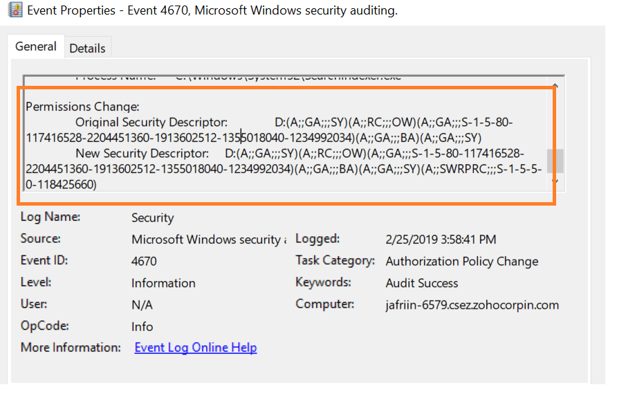The width and height of the screenshot is (617, 396).
Task: Click the OpCode value Info
Action: [x=142, y=327]
